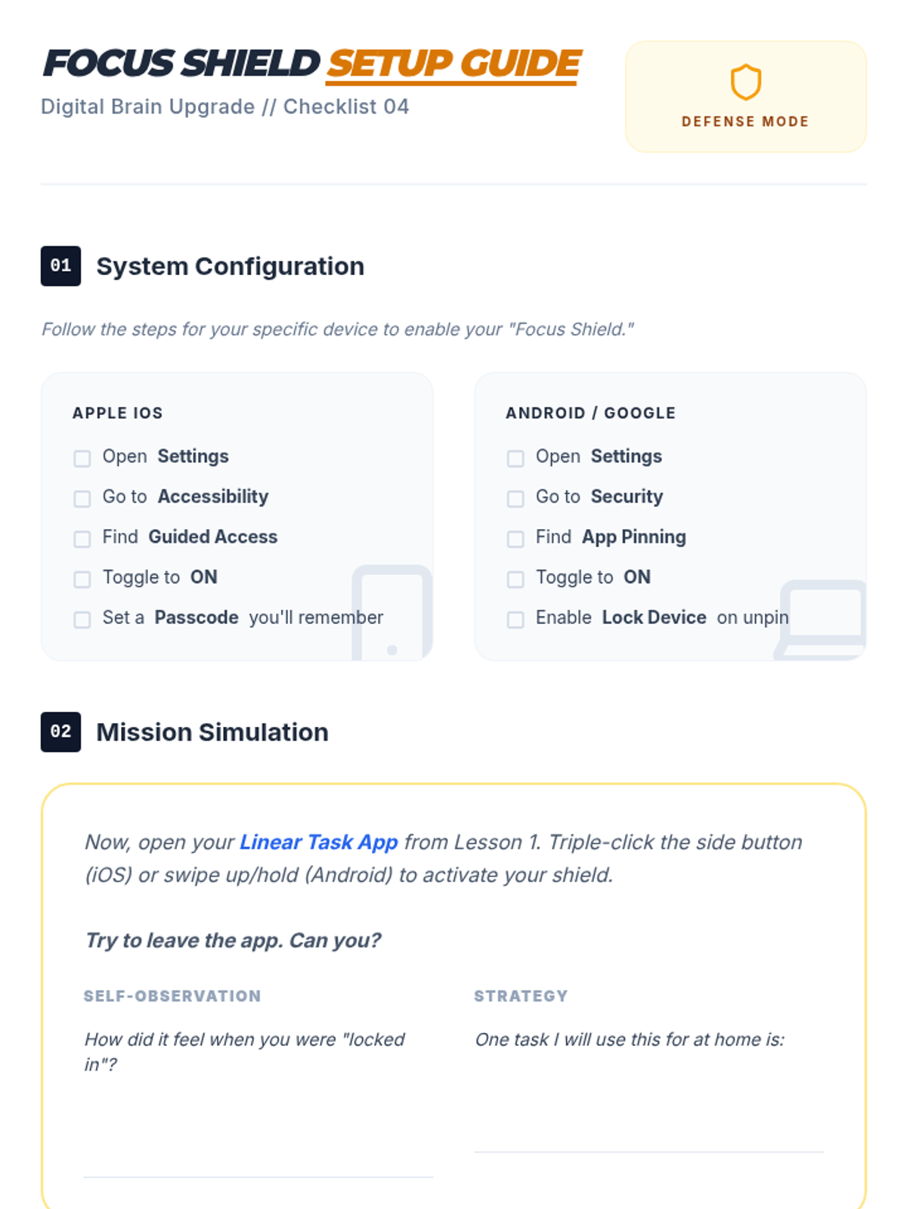The width and height of the screenshot is (907, 1209).
Task: Mark the Set a Passcode checkbox
Action: [x=82, y=620]
